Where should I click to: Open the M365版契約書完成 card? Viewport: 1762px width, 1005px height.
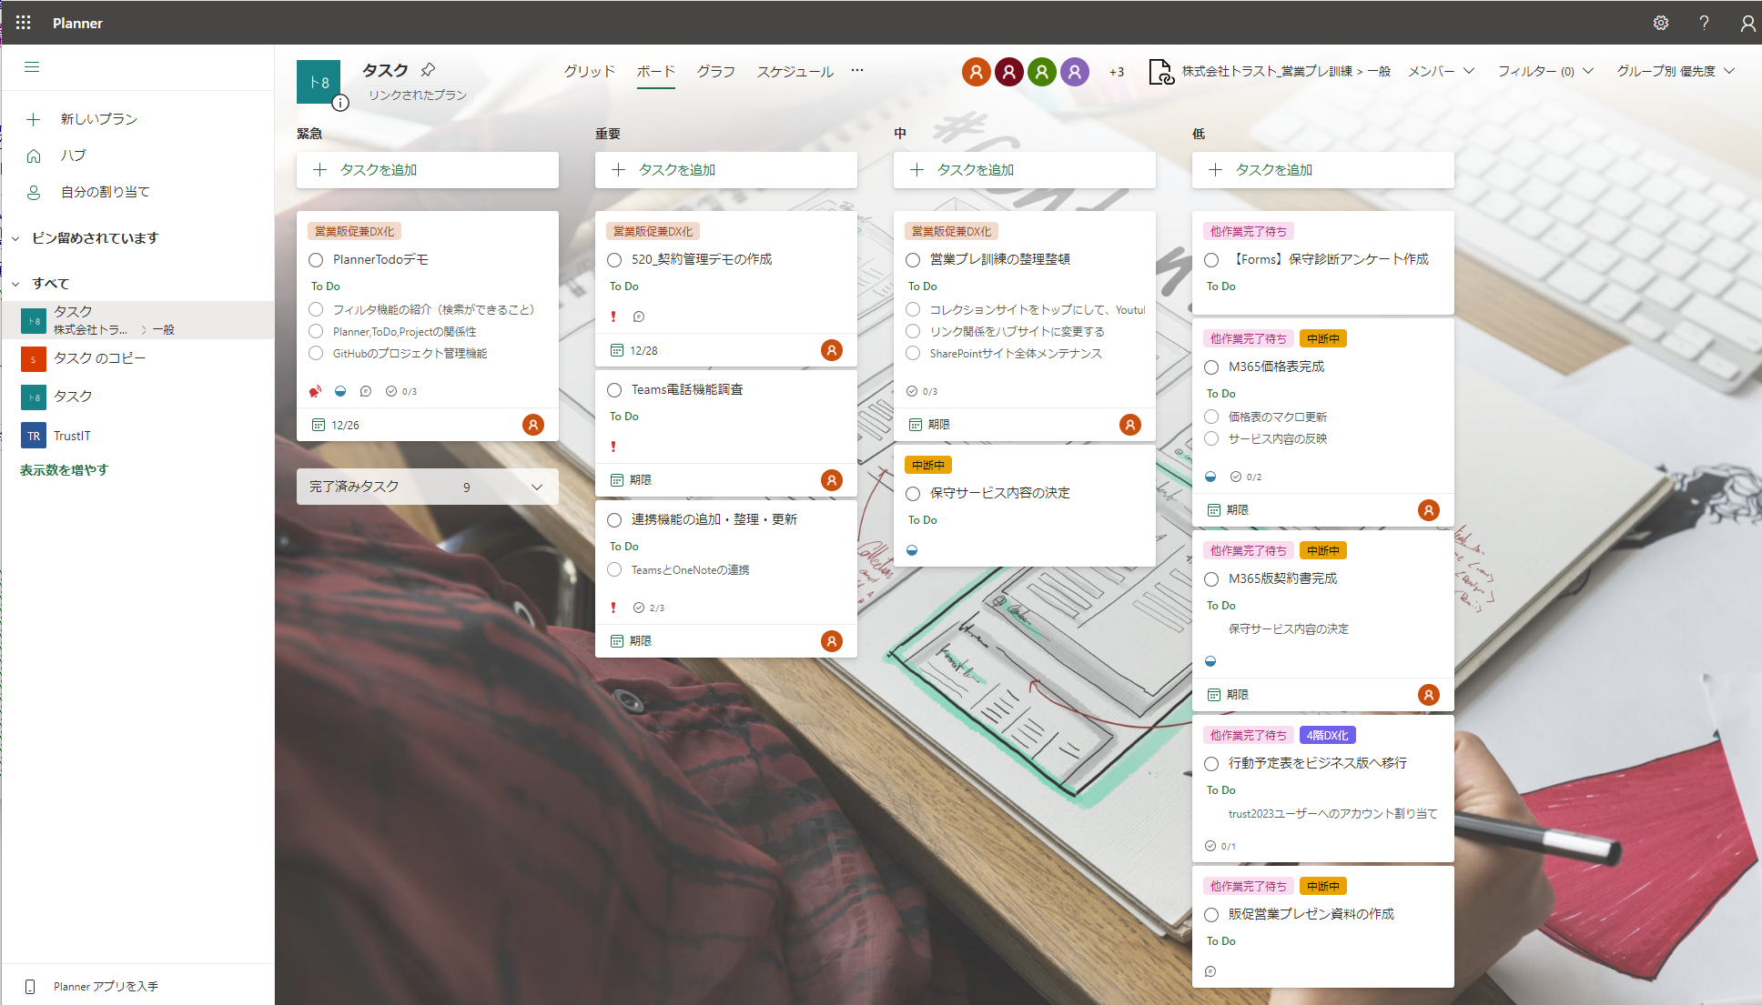1323,621
